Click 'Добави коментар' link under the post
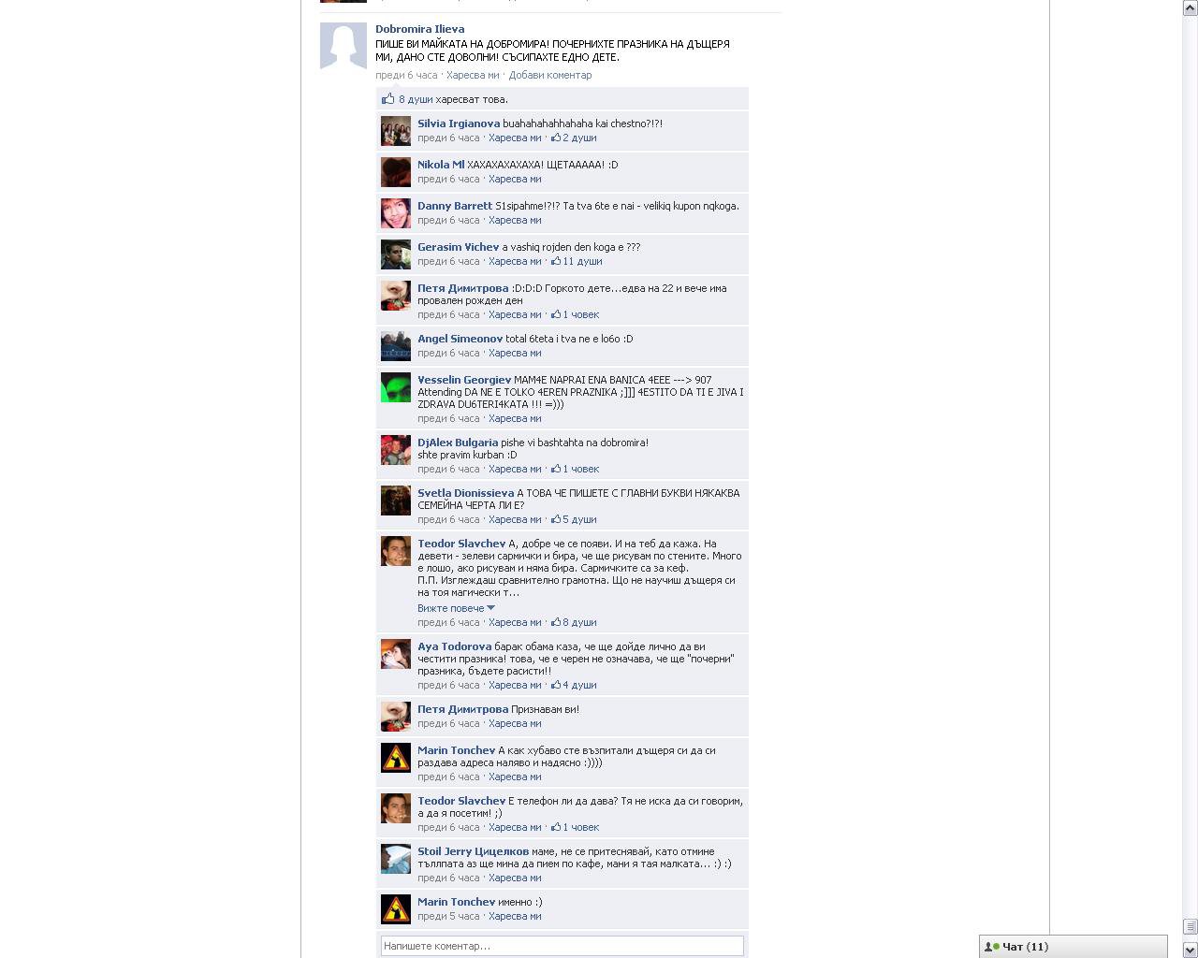 click(x=550, y=75)
